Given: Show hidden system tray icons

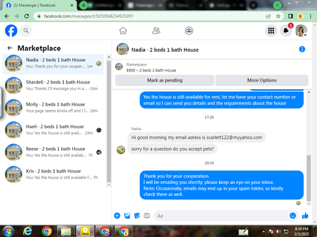Looking at the screenshot, I should click(x=263, y=231).
